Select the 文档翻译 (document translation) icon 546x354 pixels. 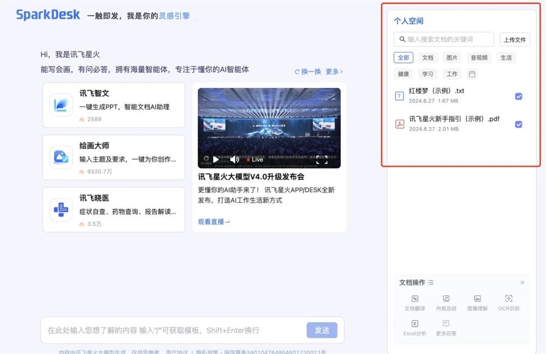pos(415,301)
